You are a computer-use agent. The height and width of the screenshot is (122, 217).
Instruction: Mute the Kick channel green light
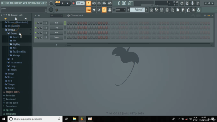pyautogui.click(x=36, y=23)
